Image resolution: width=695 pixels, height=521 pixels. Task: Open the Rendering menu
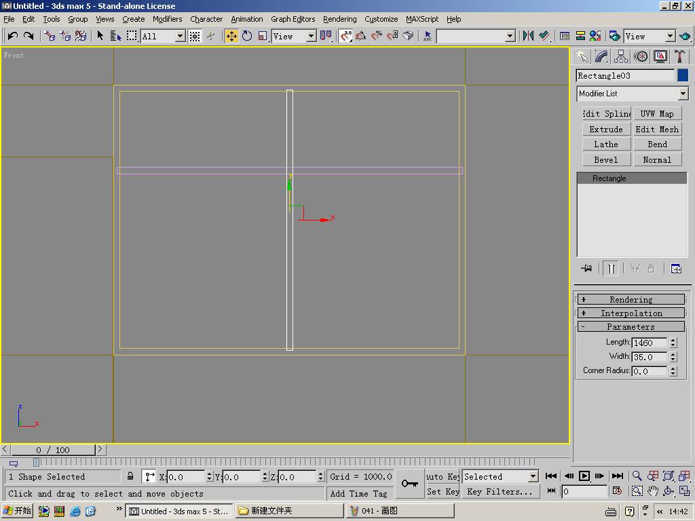[x=339, y=19]
